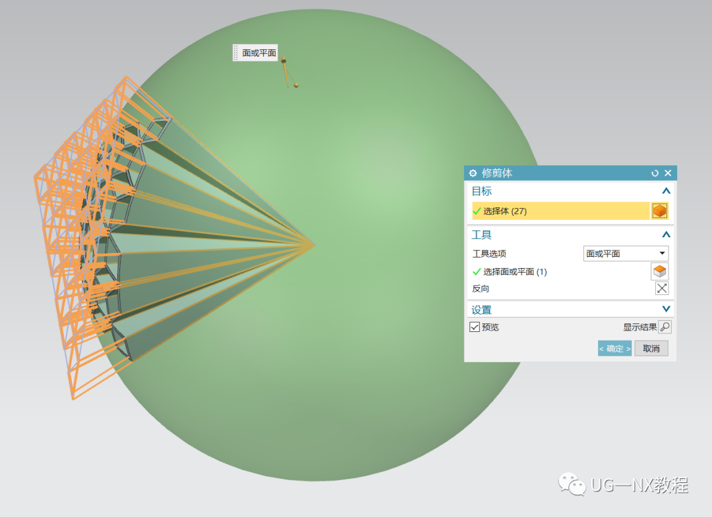Click the 反向 label
The image size is (712, 517).
pos(481,288)
